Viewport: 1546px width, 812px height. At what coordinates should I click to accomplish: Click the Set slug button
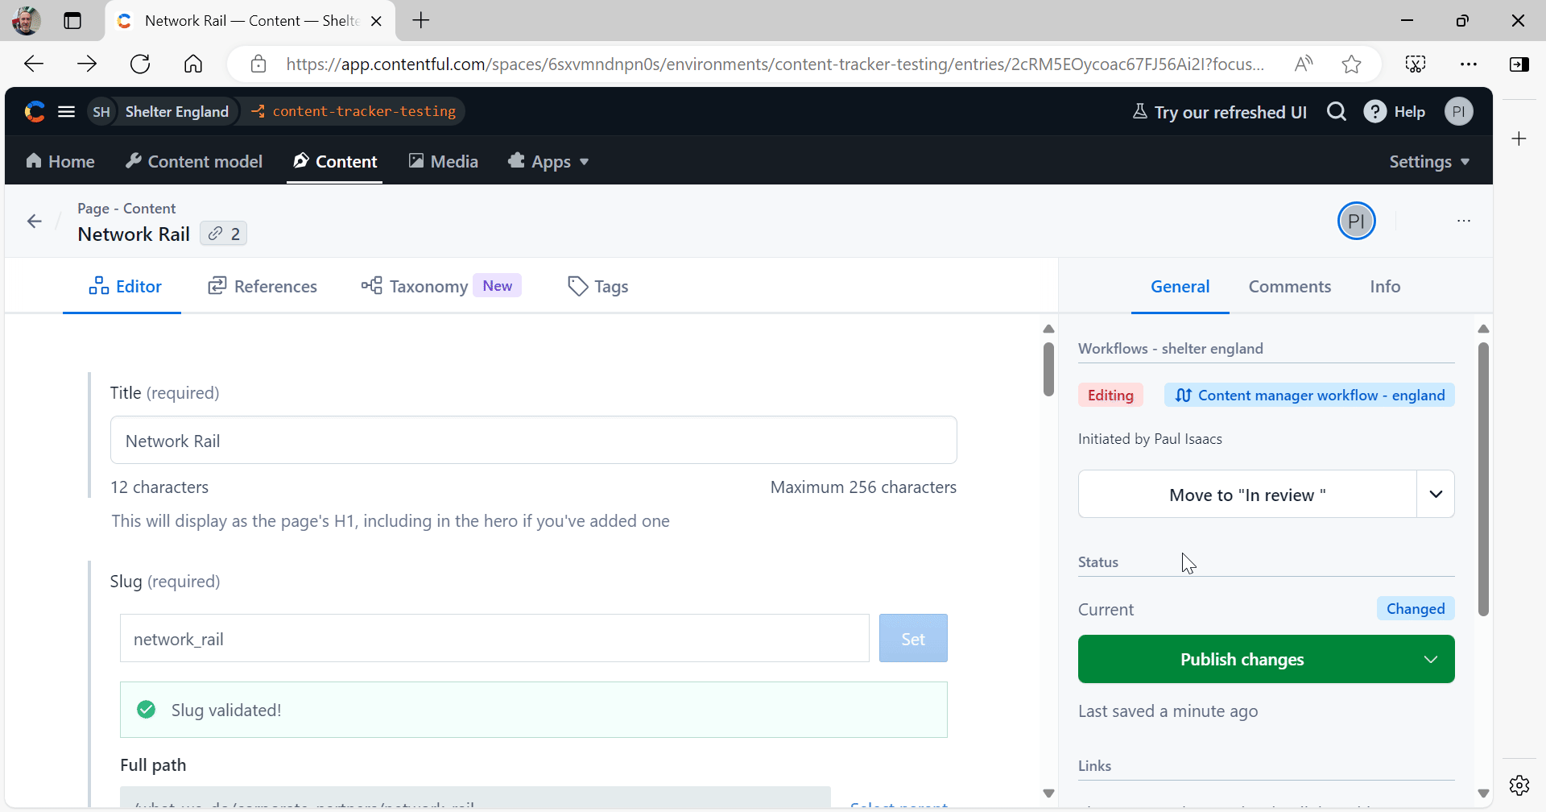[x=913, y=638]
